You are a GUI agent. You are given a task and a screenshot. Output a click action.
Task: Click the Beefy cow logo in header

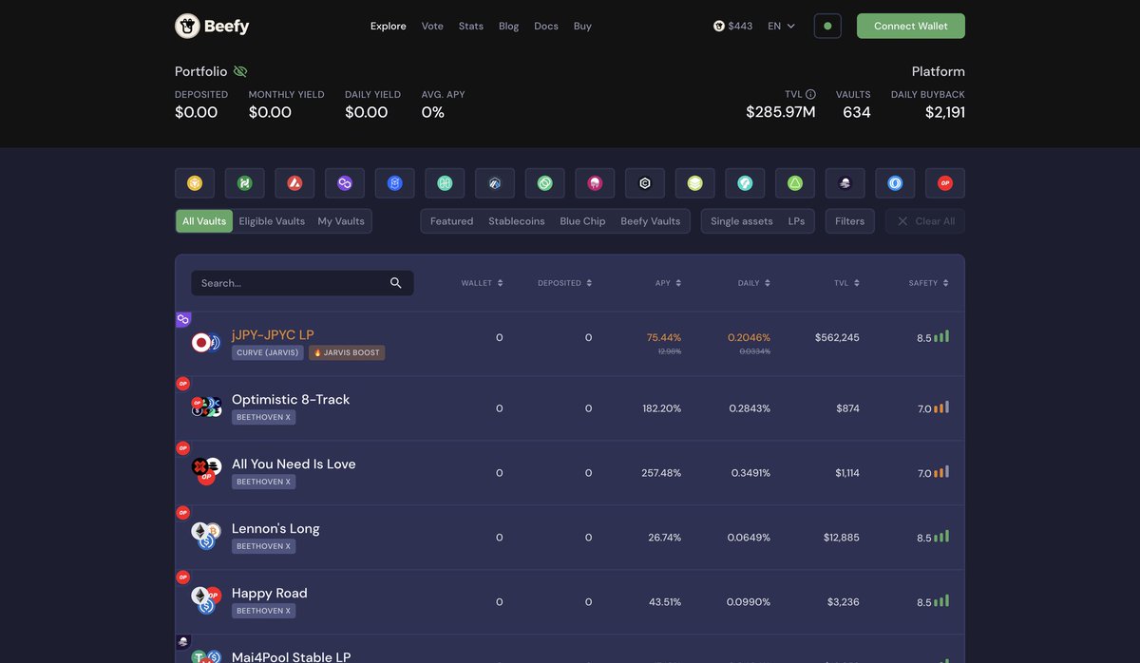point(184,25)
